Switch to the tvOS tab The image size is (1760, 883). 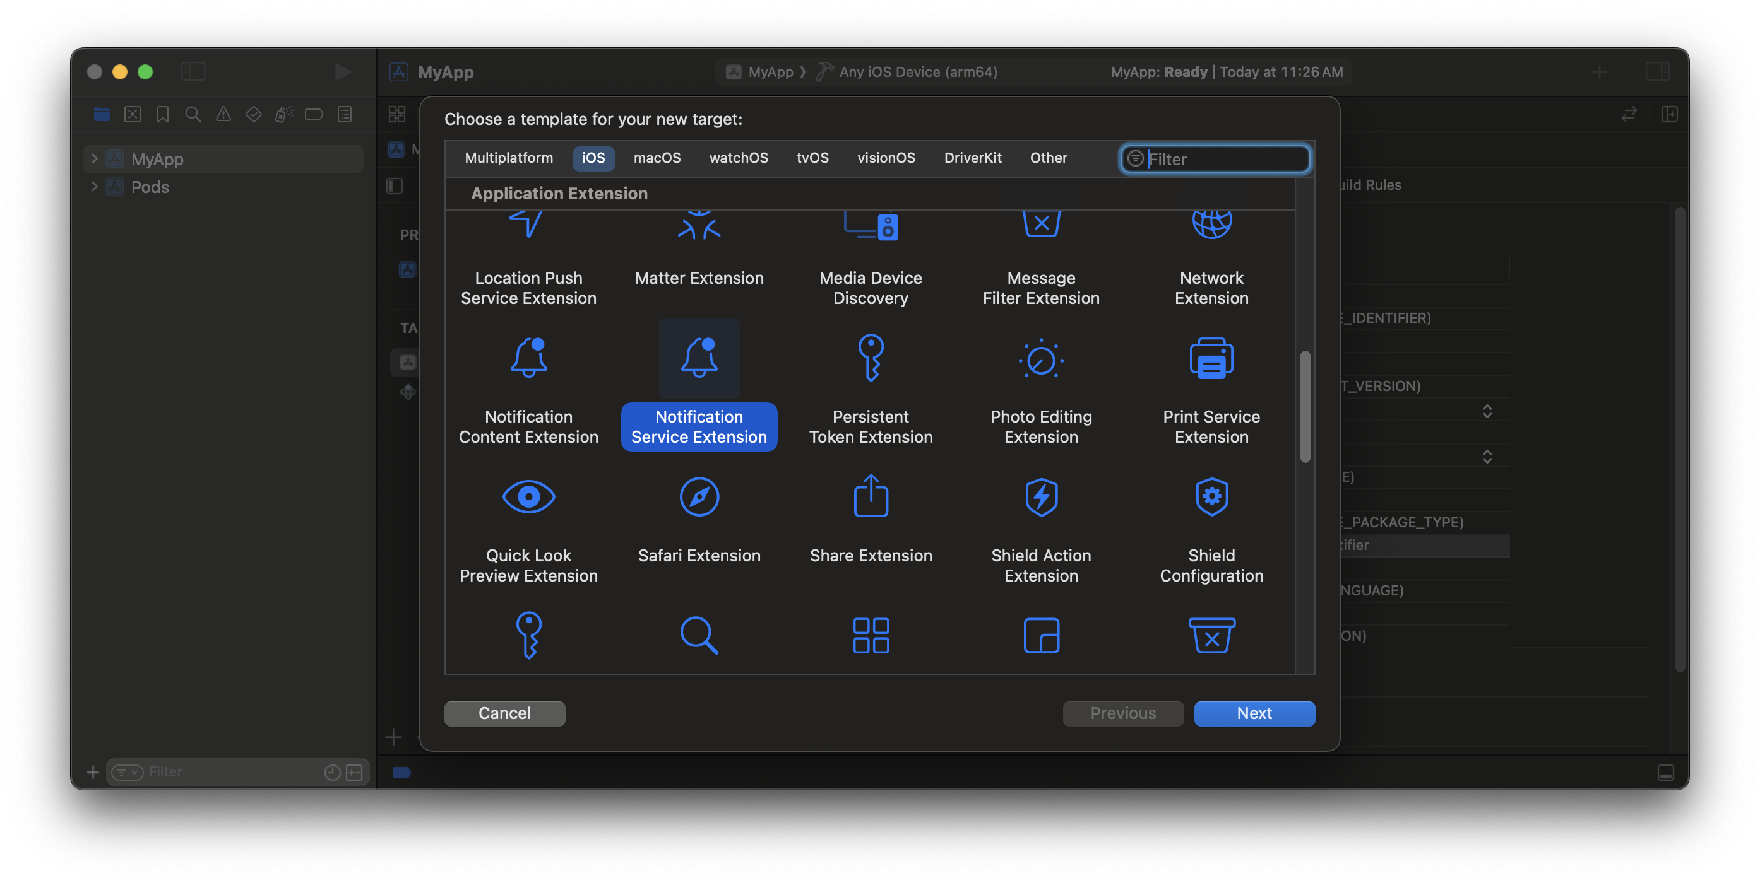tap(812, 158)
